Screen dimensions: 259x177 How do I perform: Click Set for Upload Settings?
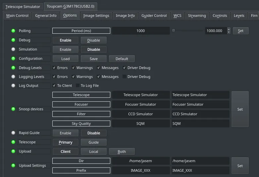[x=240, y=166]
